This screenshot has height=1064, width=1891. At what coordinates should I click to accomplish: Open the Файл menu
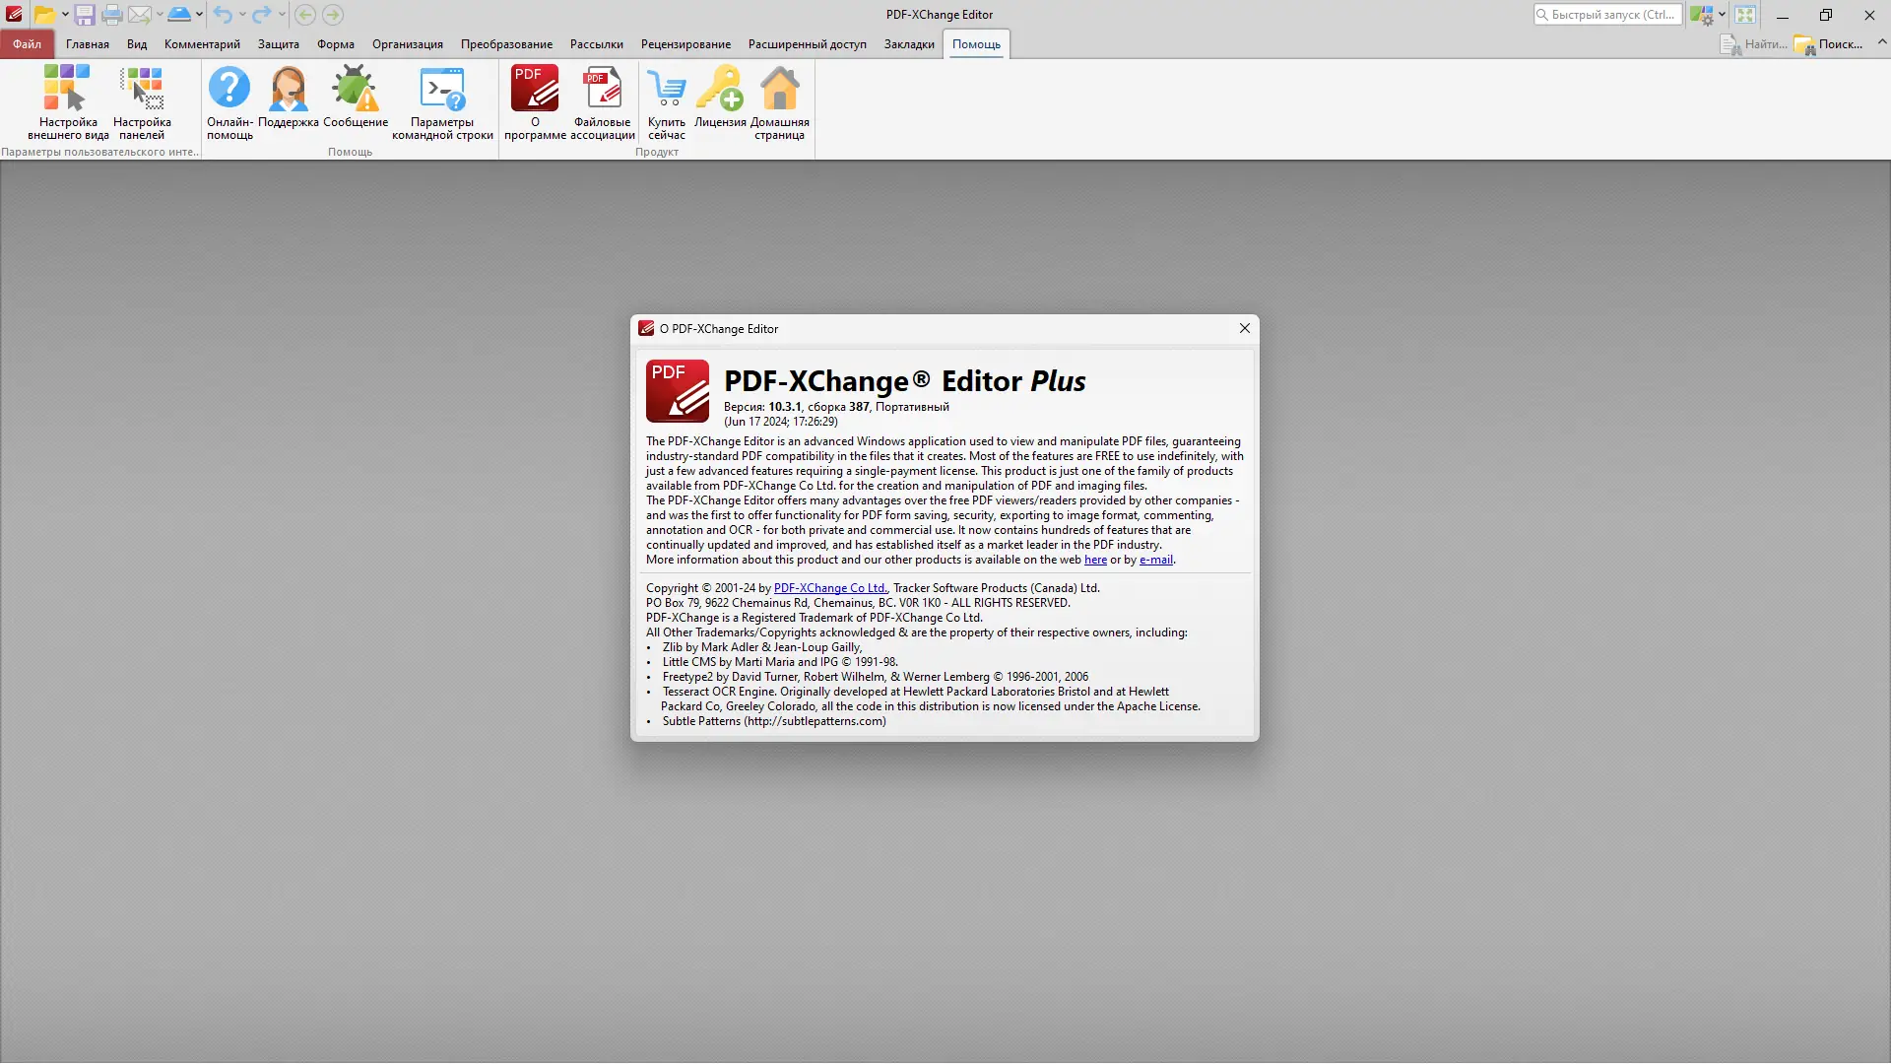[x=27, y=44]
